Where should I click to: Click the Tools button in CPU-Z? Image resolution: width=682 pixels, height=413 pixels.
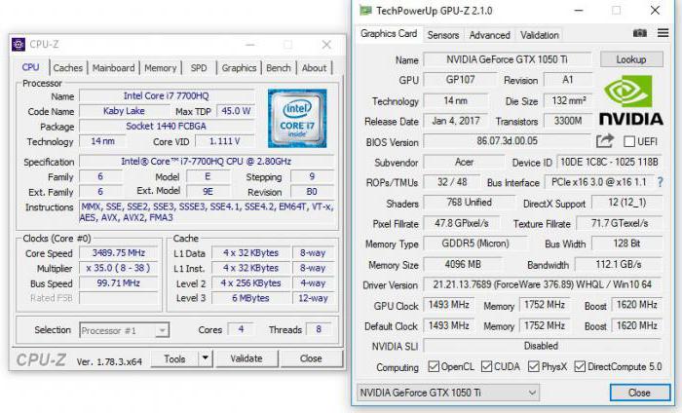[174, 358]
